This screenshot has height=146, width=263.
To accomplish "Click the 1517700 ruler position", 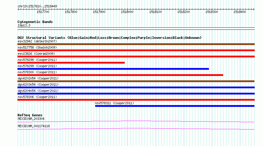I will [43, 12].
